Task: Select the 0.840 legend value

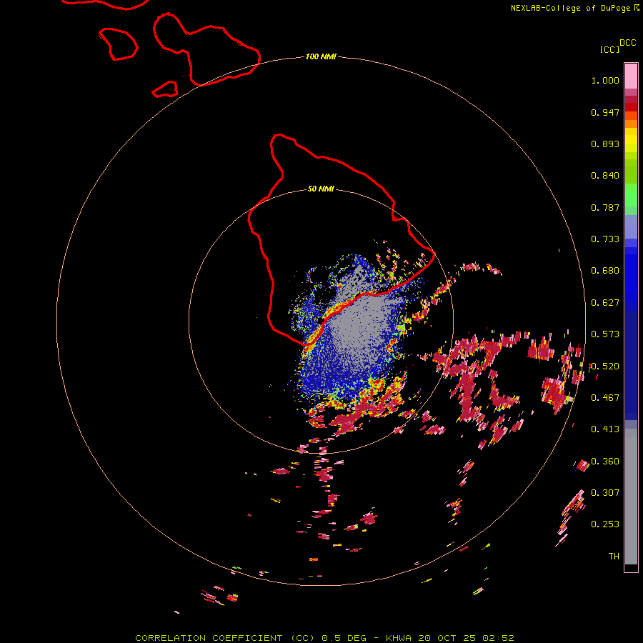Action: pyautogui.click(x=605, y=176)
